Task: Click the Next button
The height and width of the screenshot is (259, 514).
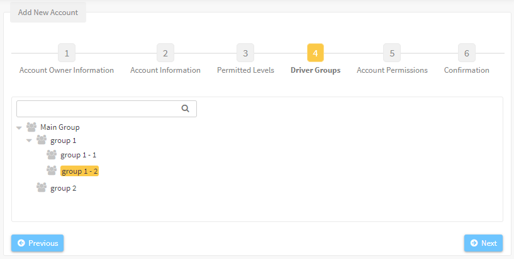Action: pos(484,243)
